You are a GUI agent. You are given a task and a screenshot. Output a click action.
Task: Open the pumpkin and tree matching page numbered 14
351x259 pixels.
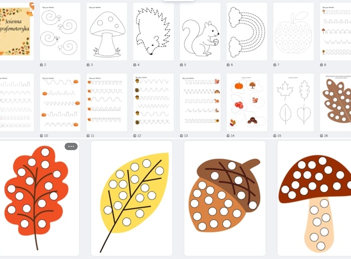[x=247, y=102]
